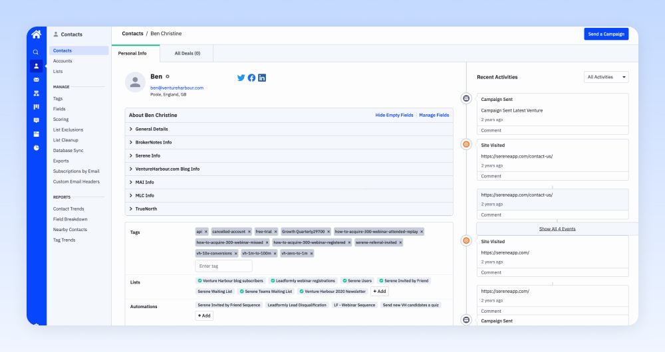Click timeline icon for sereneapp.com/ Site Visited entry
Image resolution: width=665 pixels, height=352 pixels.
click(466, 240)
